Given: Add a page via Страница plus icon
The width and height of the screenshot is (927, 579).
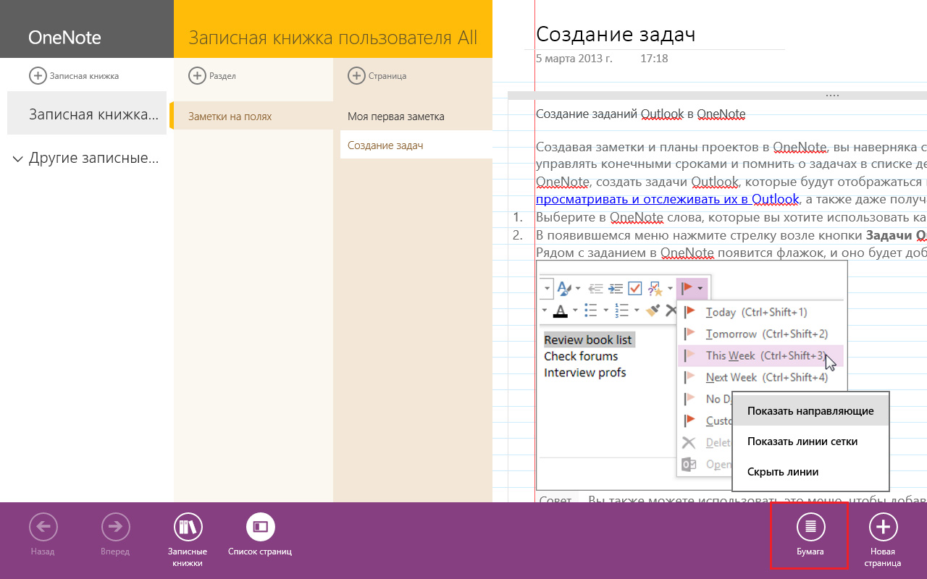Looking at the screenshot, I should point(356,75).
